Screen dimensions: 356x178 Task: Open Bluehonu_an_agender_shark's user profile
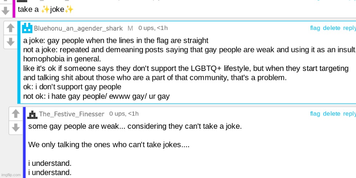point(78,28)
